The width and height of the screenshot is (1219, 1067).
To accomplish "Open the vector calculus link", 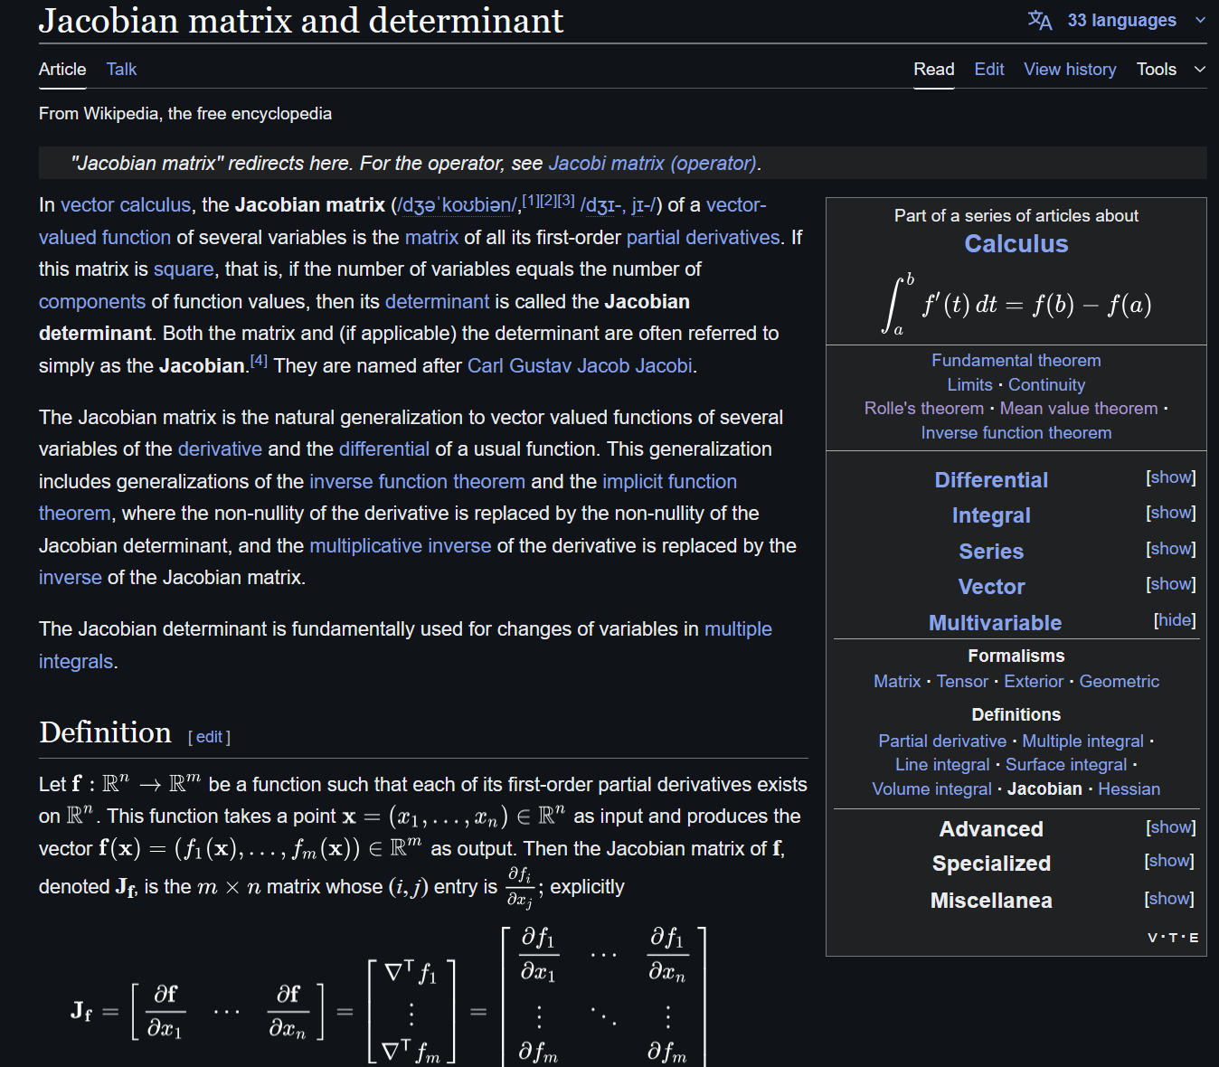I will pyautogui.click(x=126, y=205).
